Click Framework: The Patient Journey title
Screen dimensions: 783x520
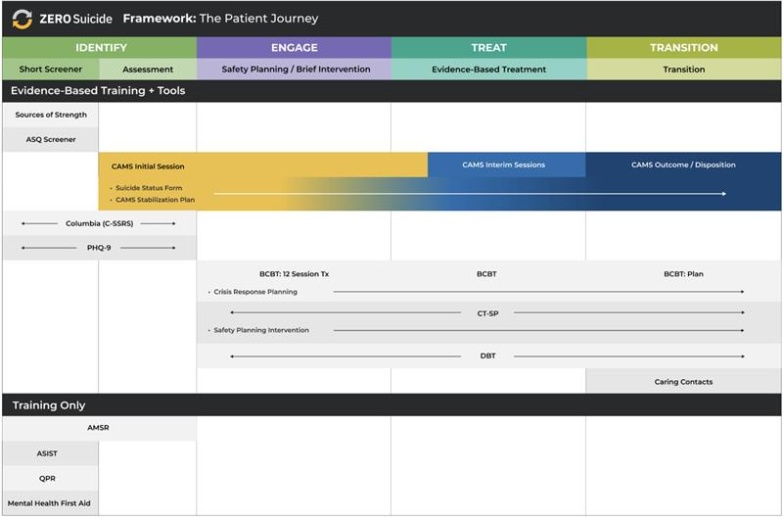[220, 19]
